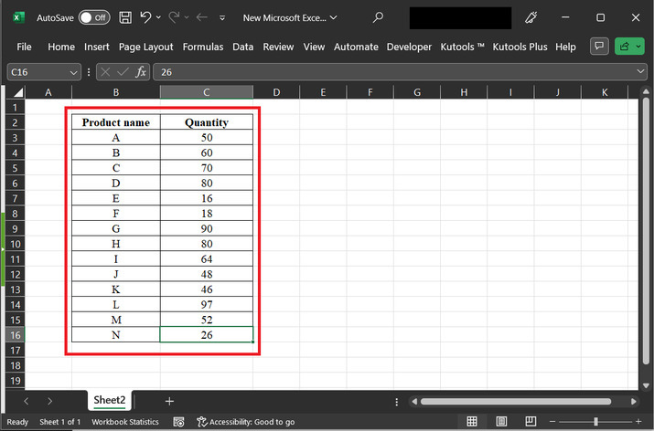Open the Review tab
The width and height of the screenshot is (654, 431).
[x=278, y=47]
